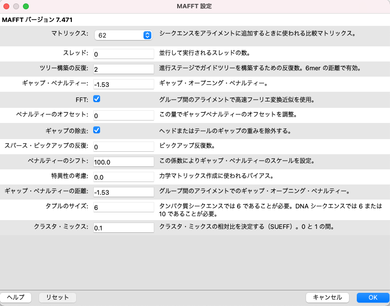Click the description 並行して実行されるスレッドの数。
This screenshot has height=306, width=390.
[x=205, y=53]
